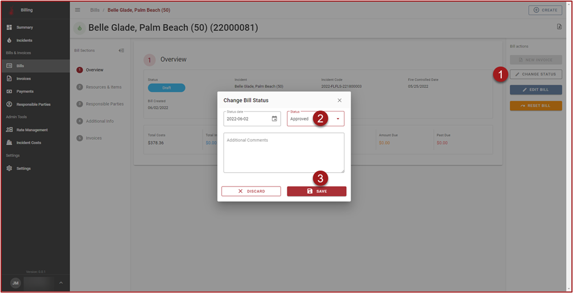The width and height of the screenshot is (573, 293).
Task: Click the Discard button
Action: click(251, 191)
